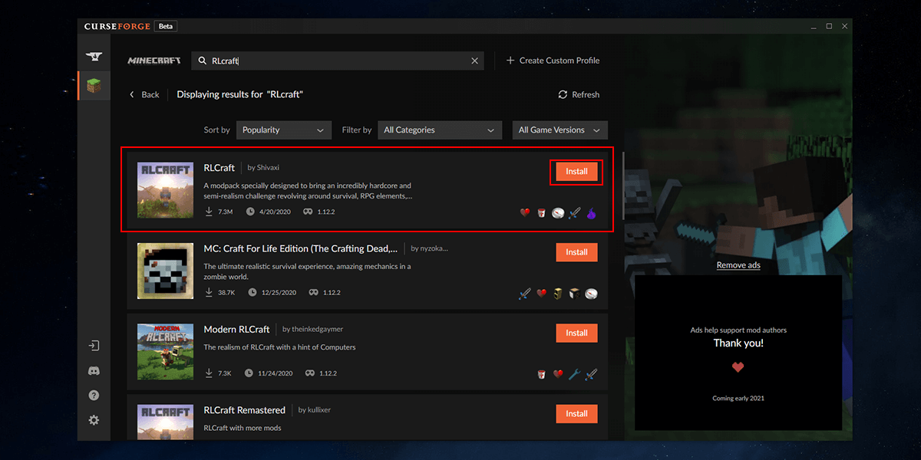Viewport: 921px width, 460px height.
Task: Click the heart icon on Modern RLCraft
Action: (558, 374)
